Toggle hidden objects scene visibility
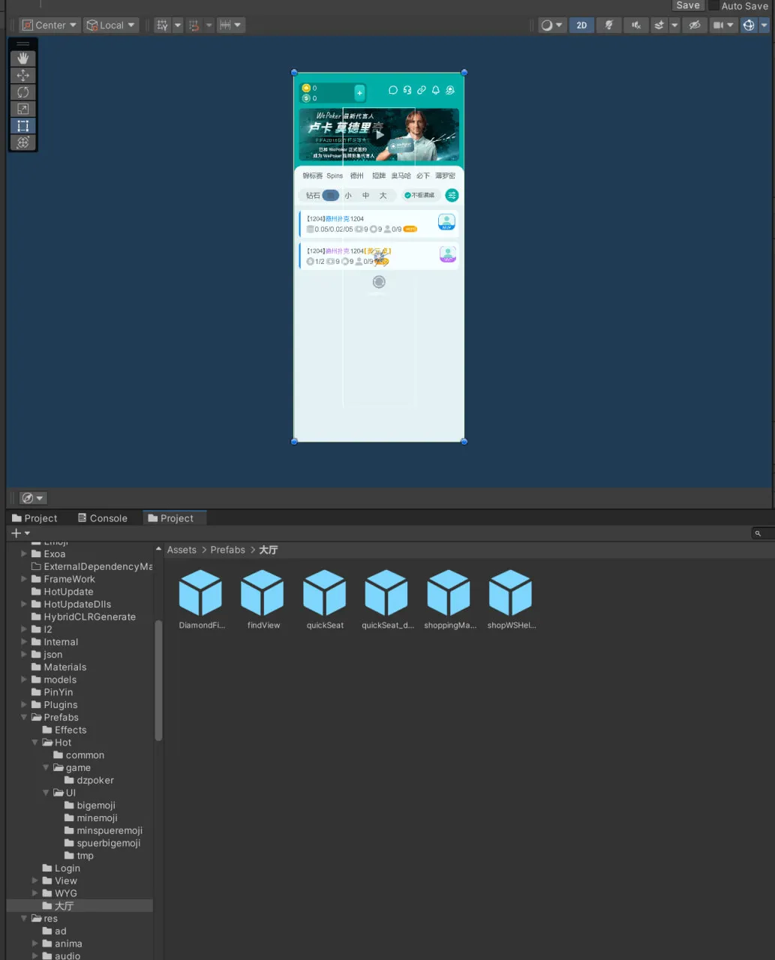Viewport: 775px width, 960px height. pos(695,25)
